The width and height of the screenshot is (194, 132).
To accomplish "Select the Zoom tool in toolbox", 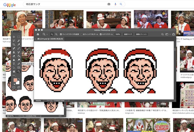I will (x=19, y=71).
